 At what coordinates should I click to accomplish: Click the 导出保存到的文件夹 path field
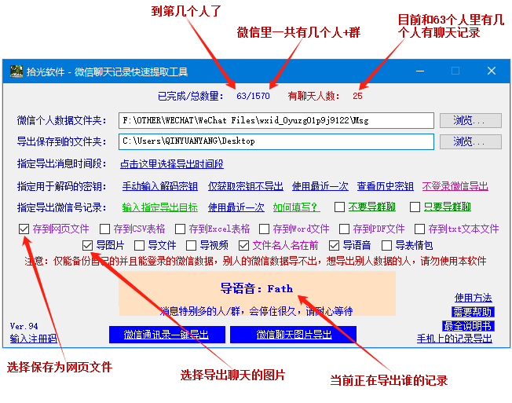pos(276,141)
